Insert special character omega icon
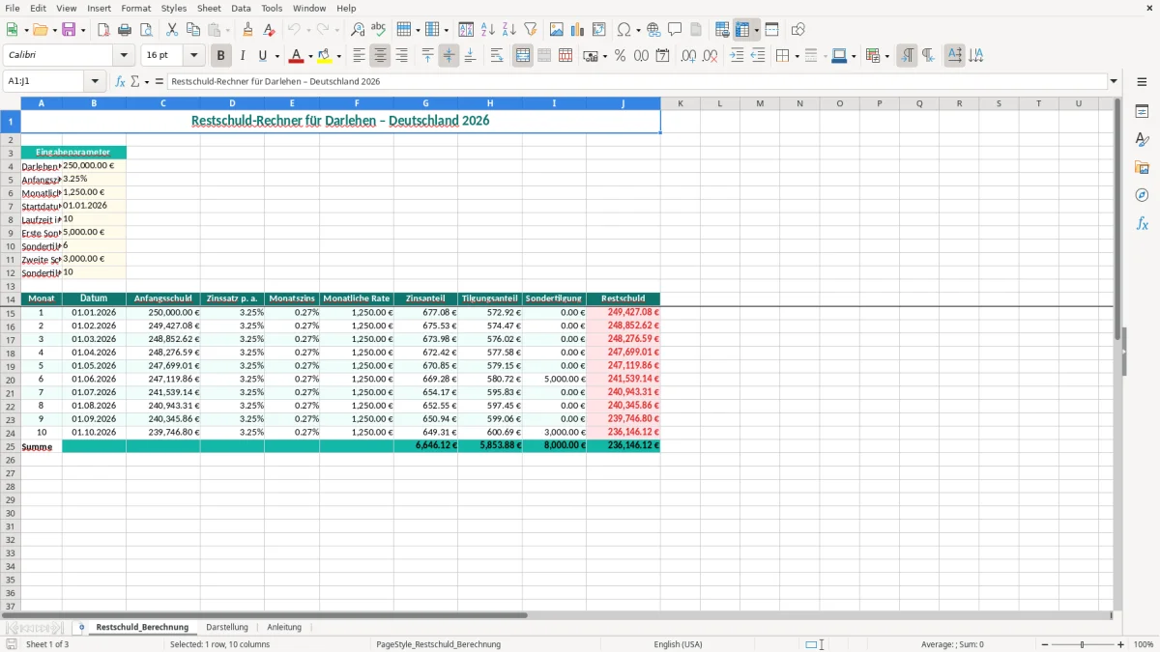This screenshot has width=1160, height=652. [x=623, y=30]
